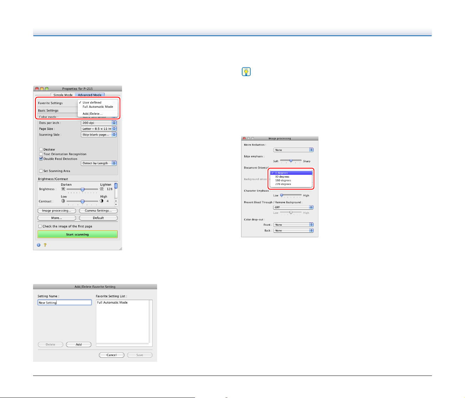
Task: Open the Dots per inch 200 dpi dropdown
Action: pyautogui.click(x=99, y=123)
